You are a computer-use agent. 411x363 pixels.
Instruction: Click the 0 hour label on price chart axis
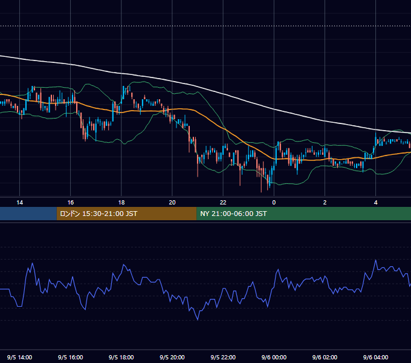[x=274, y=203]
